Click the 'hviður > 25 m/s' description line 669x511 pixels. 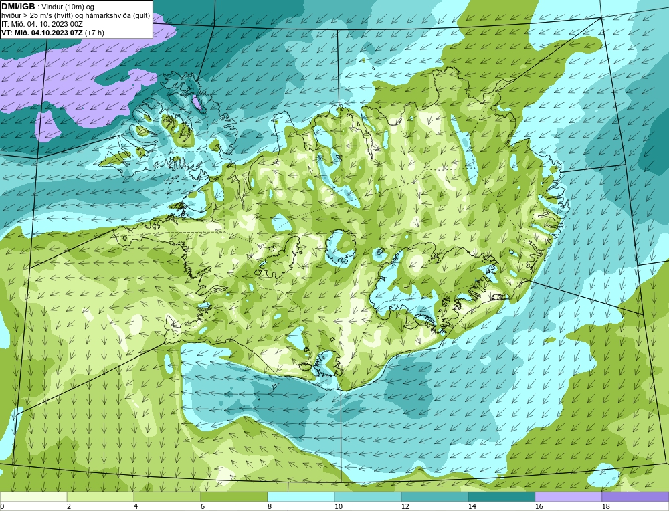[76, 16]
